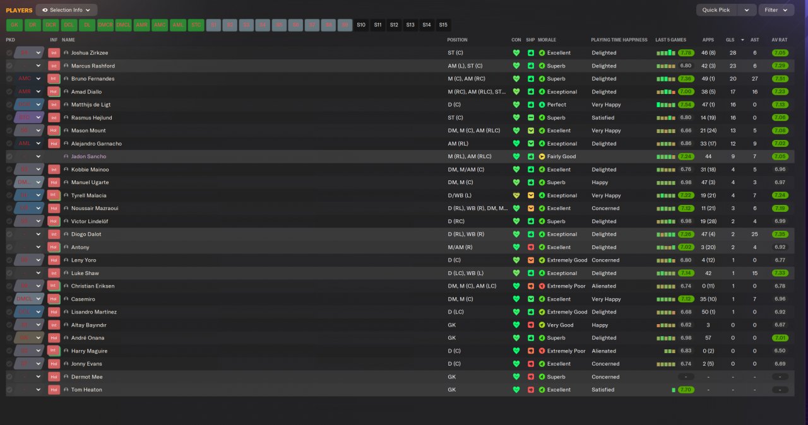Sort by the GLS column header
The width and height of the screenshot is (808, 425).
(730, 40)
